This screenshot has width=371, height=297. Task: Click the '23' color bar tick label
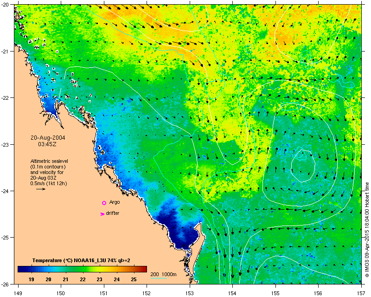point(99,279)
